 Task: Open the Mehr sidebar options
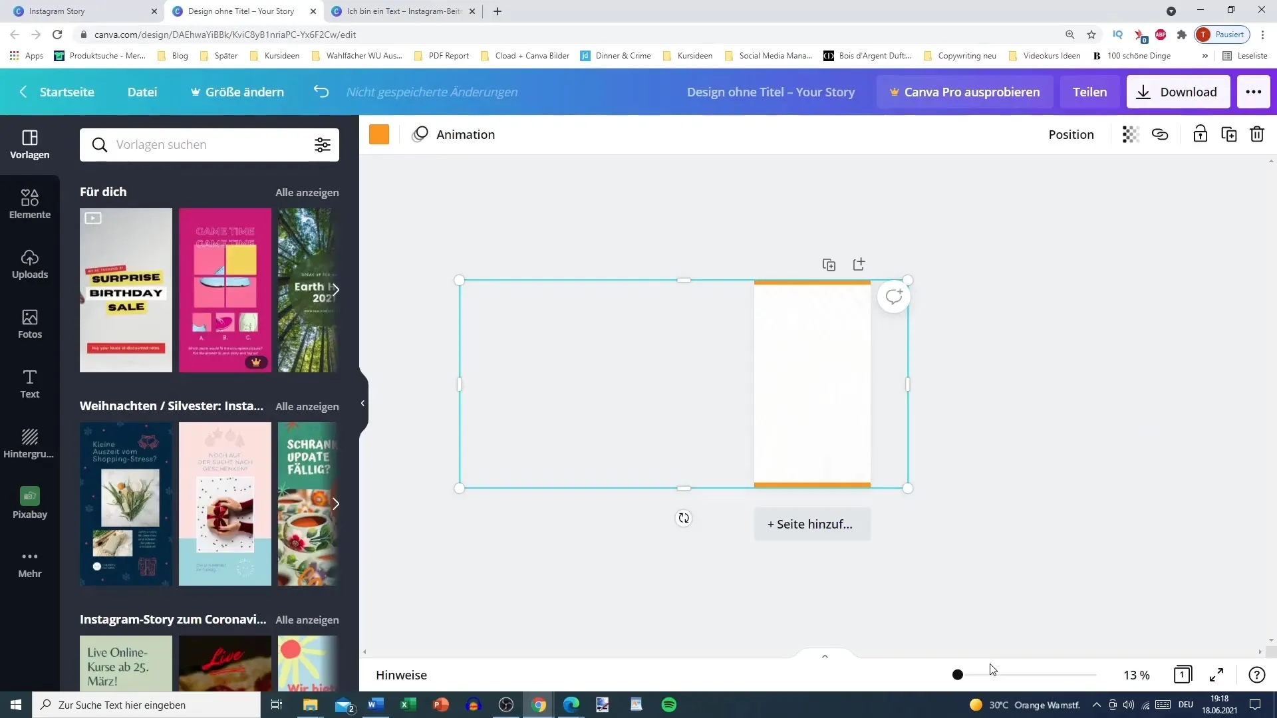click(x=30, y=564)
